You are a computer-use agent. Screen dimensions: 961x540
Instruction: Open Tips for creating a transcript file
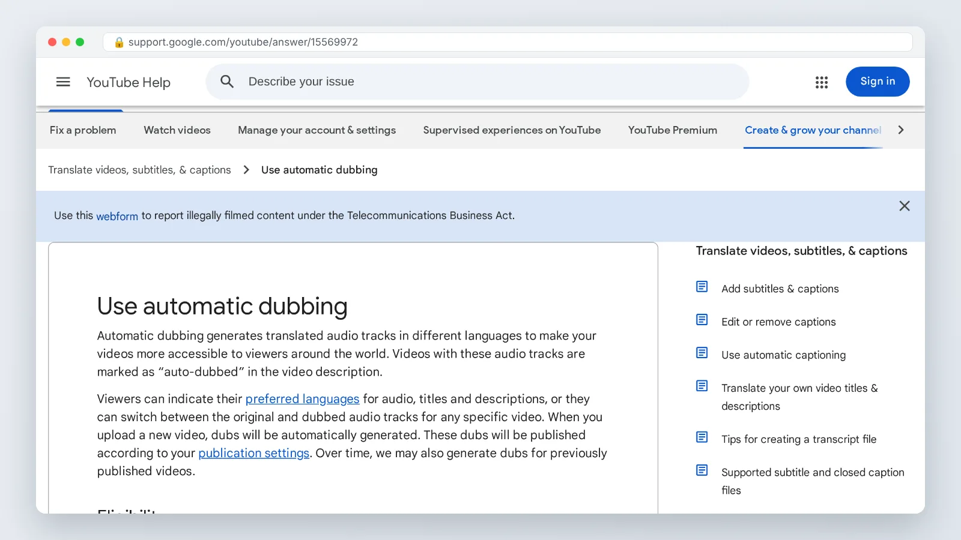(799, 439)
